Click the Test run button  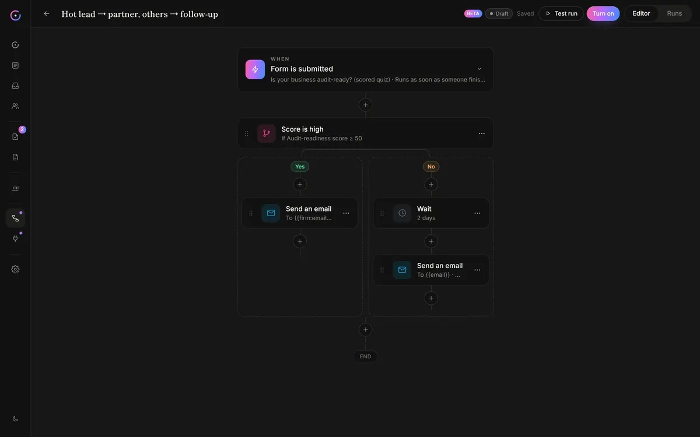coord(561,13)
